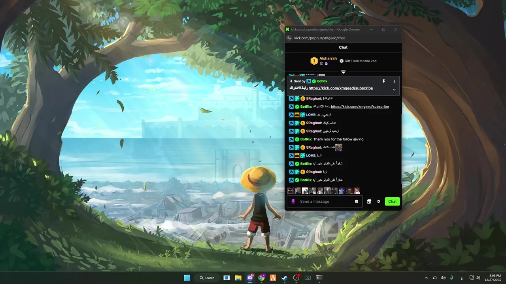Click the Chat heading at the top
This screenshot has height=284, width=506.
coord(343,47)
